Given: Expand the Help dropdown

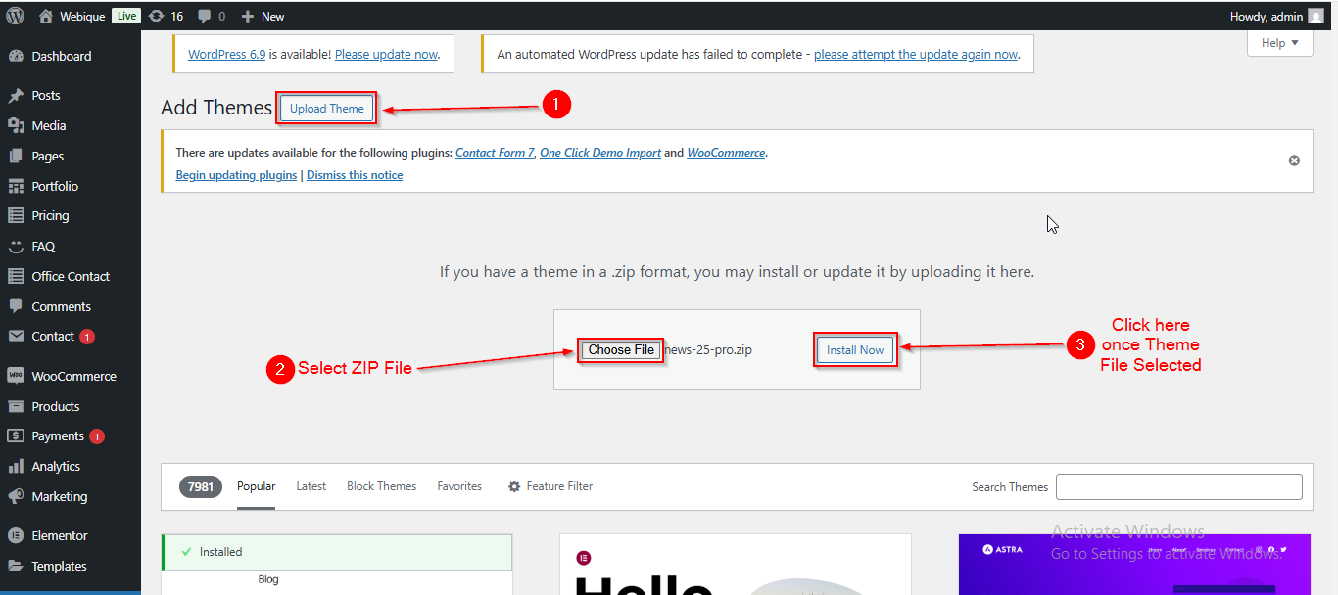Looking at the screenshot, I should [x=1279, y=43].
